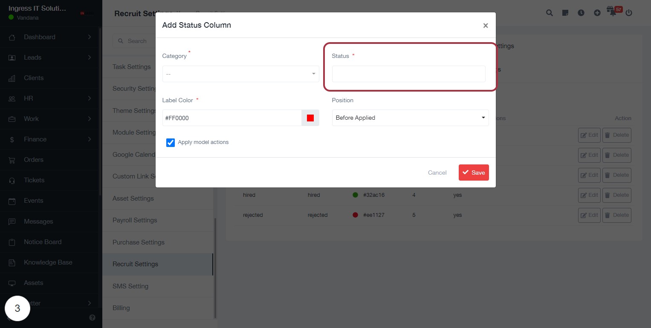Click Edit button in rejected row
This screenshot has width=651, height=328.
pos(589,215)
